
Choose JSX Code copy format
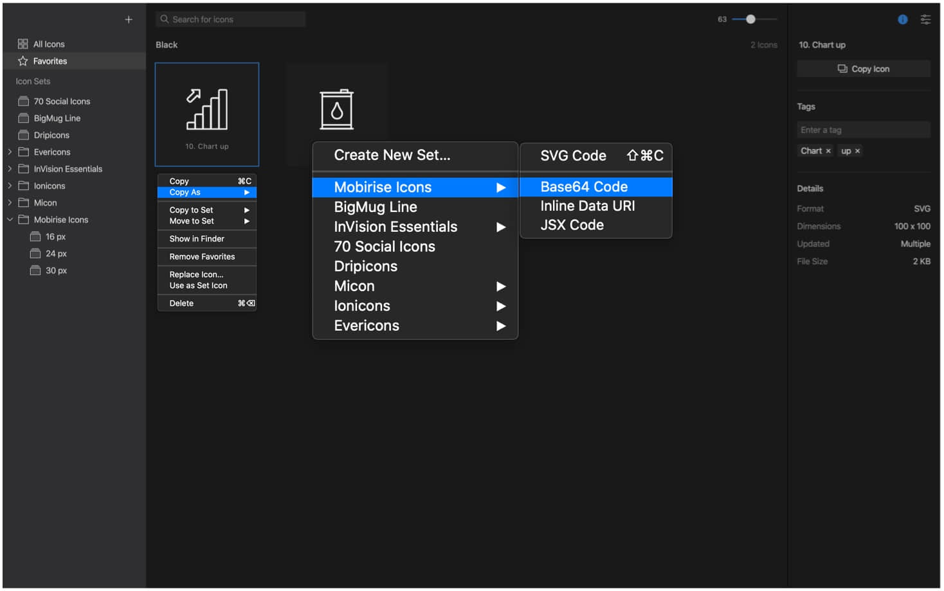(596, 225)
